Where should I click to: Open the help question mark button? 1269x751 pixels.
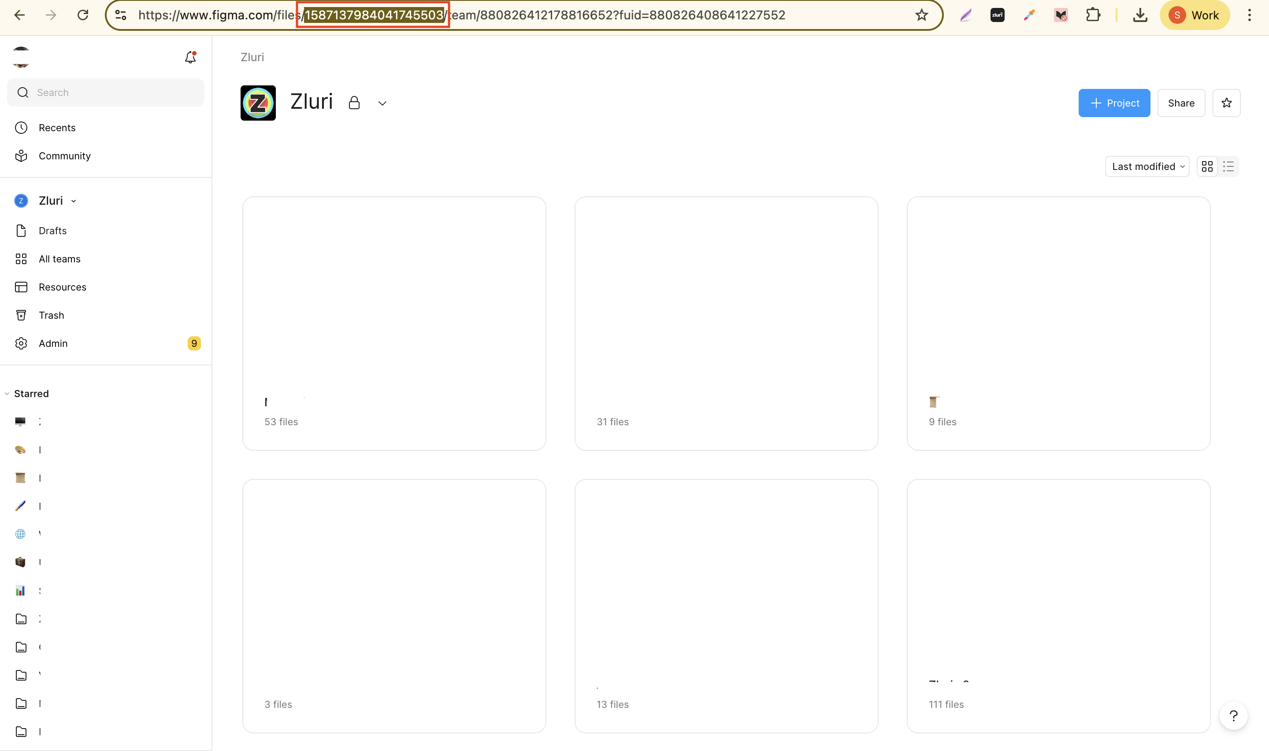click(x=1233, y=716)
